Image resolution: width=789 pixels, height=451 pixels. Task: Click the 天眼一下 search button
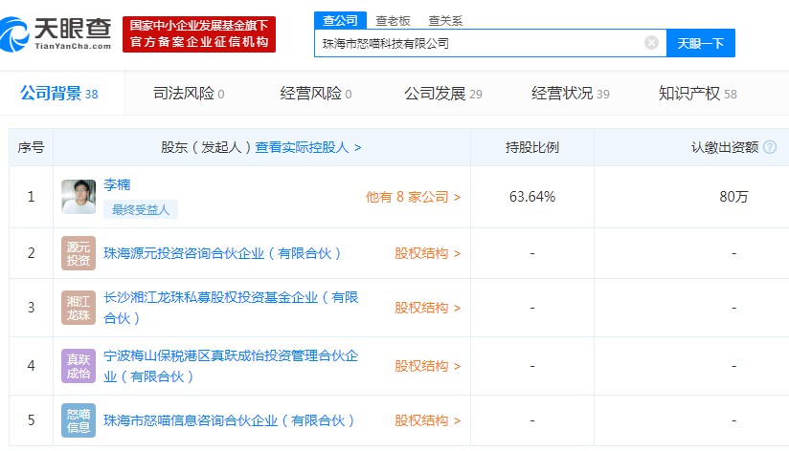(x=701, y=43)
